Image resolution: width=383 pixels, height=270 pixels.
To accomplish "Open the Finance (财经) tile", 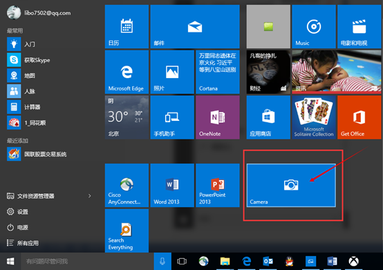I will [x=268, y=72].
